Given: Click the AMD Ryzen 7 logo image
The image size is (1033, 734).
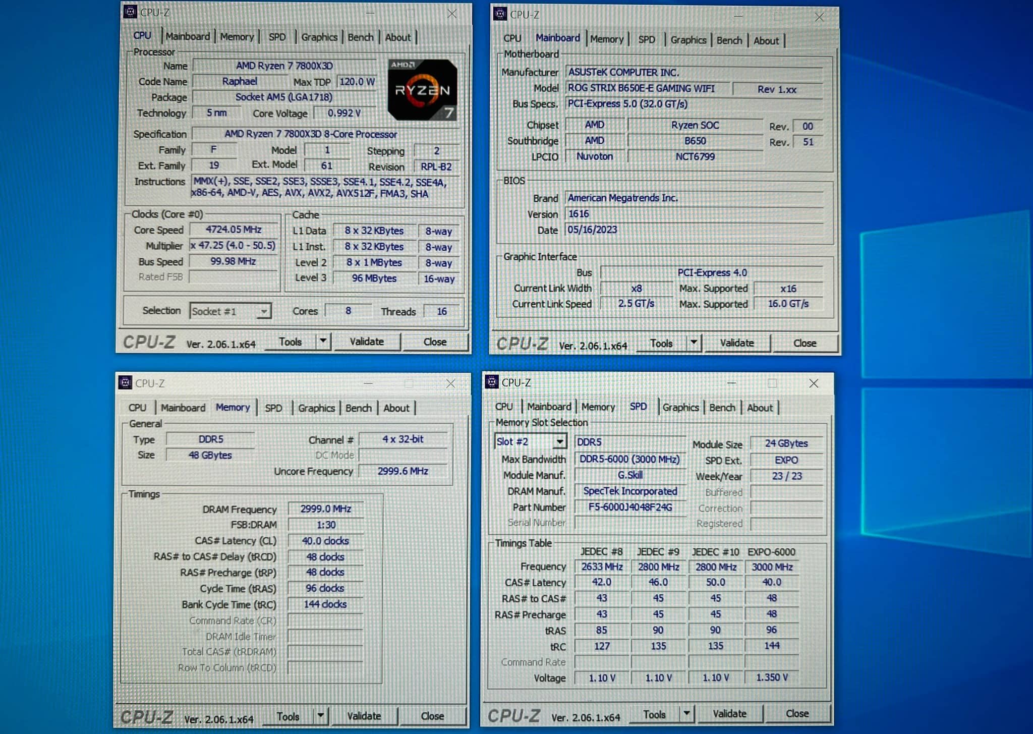Looking at the screenshot, I should click(x=423, y=90).
